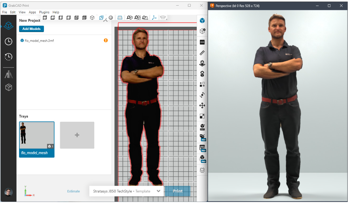Click the XYZ axis indicator
This screenshot has width=348, height=203.
click(x=29, y=191)
